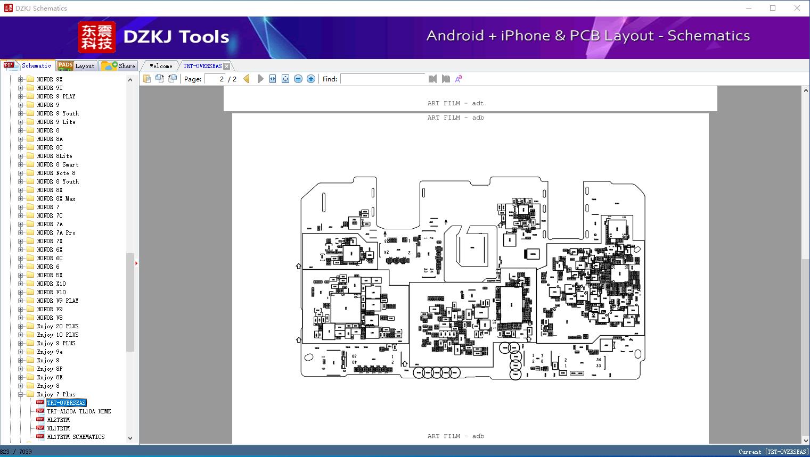Collapse the Enjoy 7 Plus folder

click(21, 394)
